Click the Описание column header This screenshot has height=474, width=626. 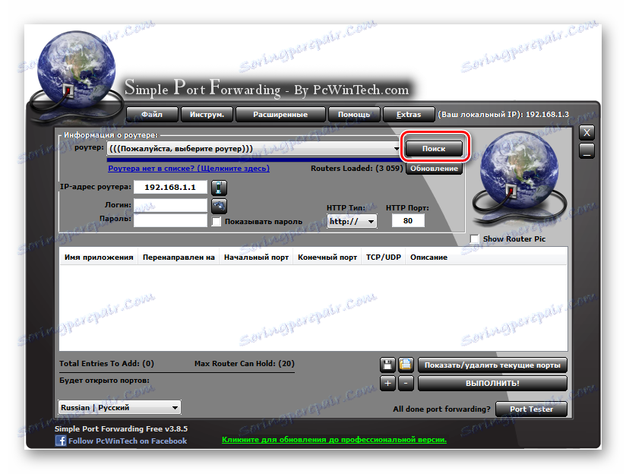click(428, 258)
